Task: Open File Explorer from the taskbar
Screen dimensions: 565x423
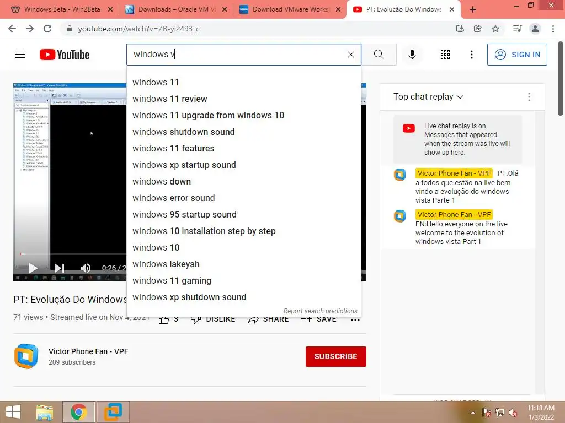Action: point(45,412)
